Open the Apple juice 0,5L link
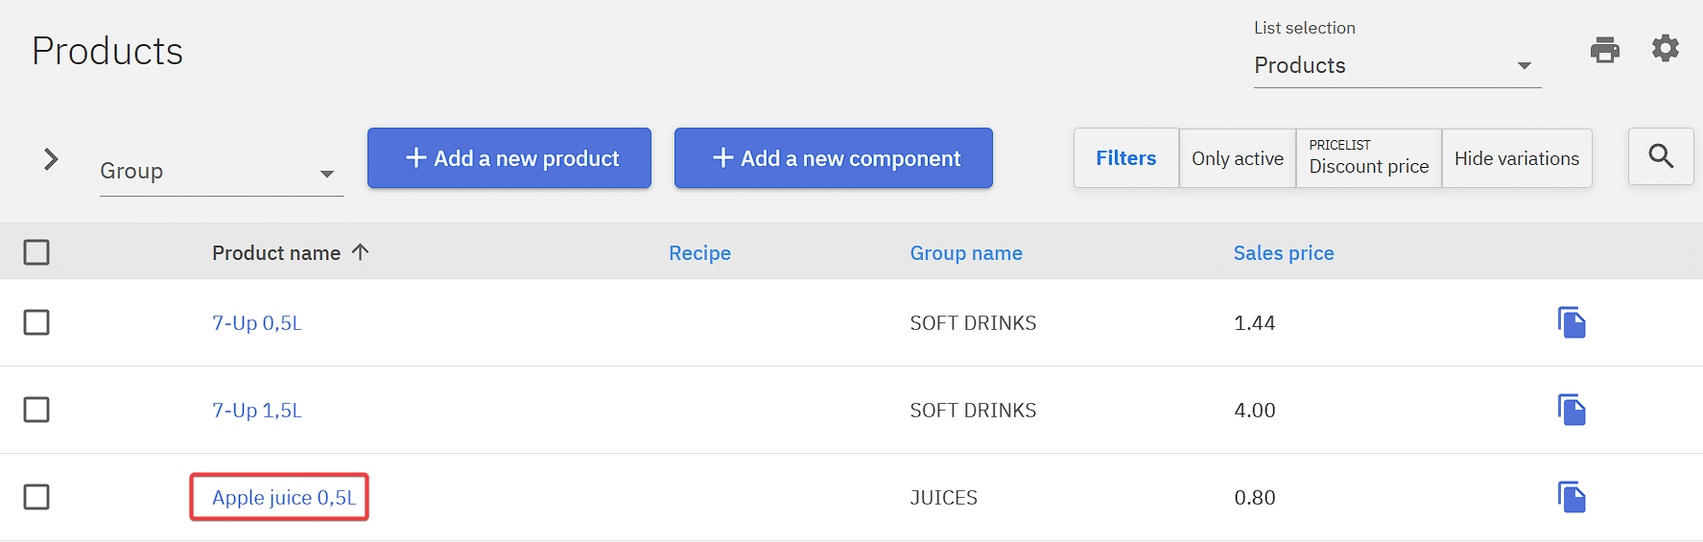 (x=283, y=498)
